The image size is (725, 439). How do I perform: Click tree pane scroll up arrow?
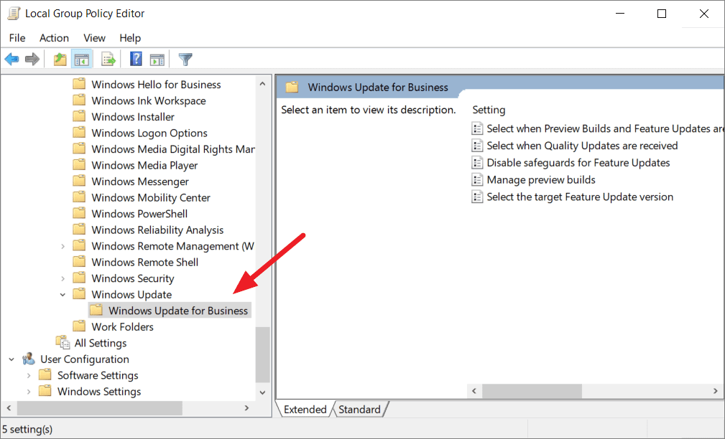263,84
